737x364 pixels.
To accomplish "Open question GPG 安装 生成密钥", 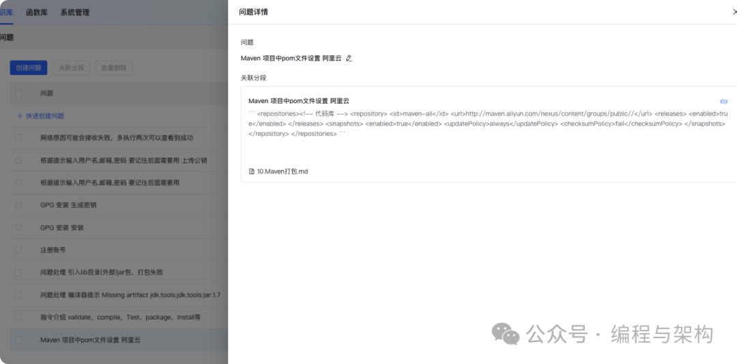I will [69, 205].
